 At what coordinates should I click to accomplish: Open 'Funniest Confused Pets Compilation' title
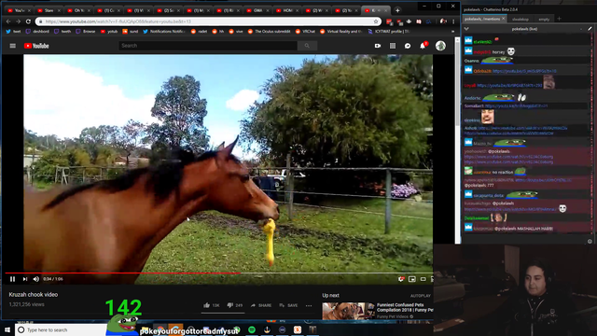pyautogui.click(x=405, y=307)
